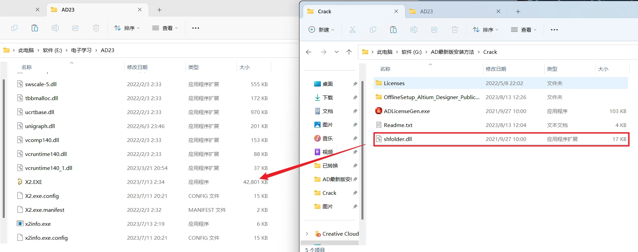Click the Share icon in left AD23 window
638x252 pixels.
(x=76, y=28)
